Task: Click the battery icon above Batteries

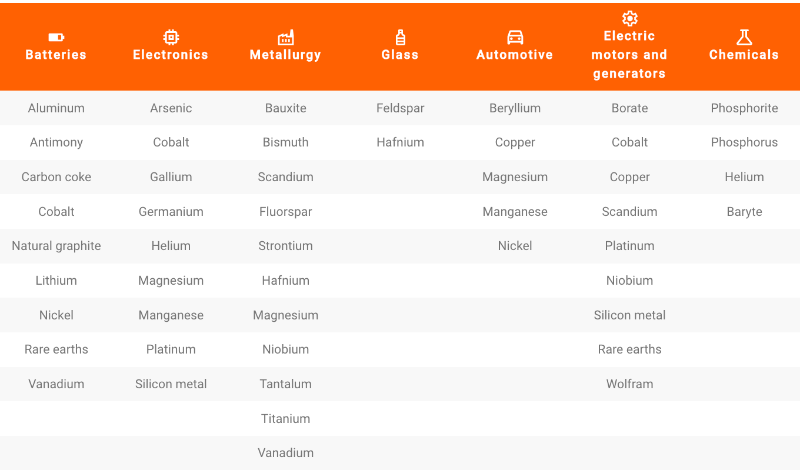Action: [x=56, y=38]
